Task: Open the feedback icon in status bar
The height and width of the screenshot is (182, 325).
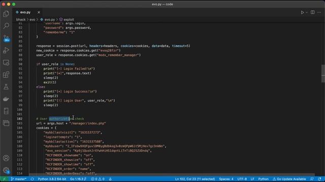Action: pos(312,179)
